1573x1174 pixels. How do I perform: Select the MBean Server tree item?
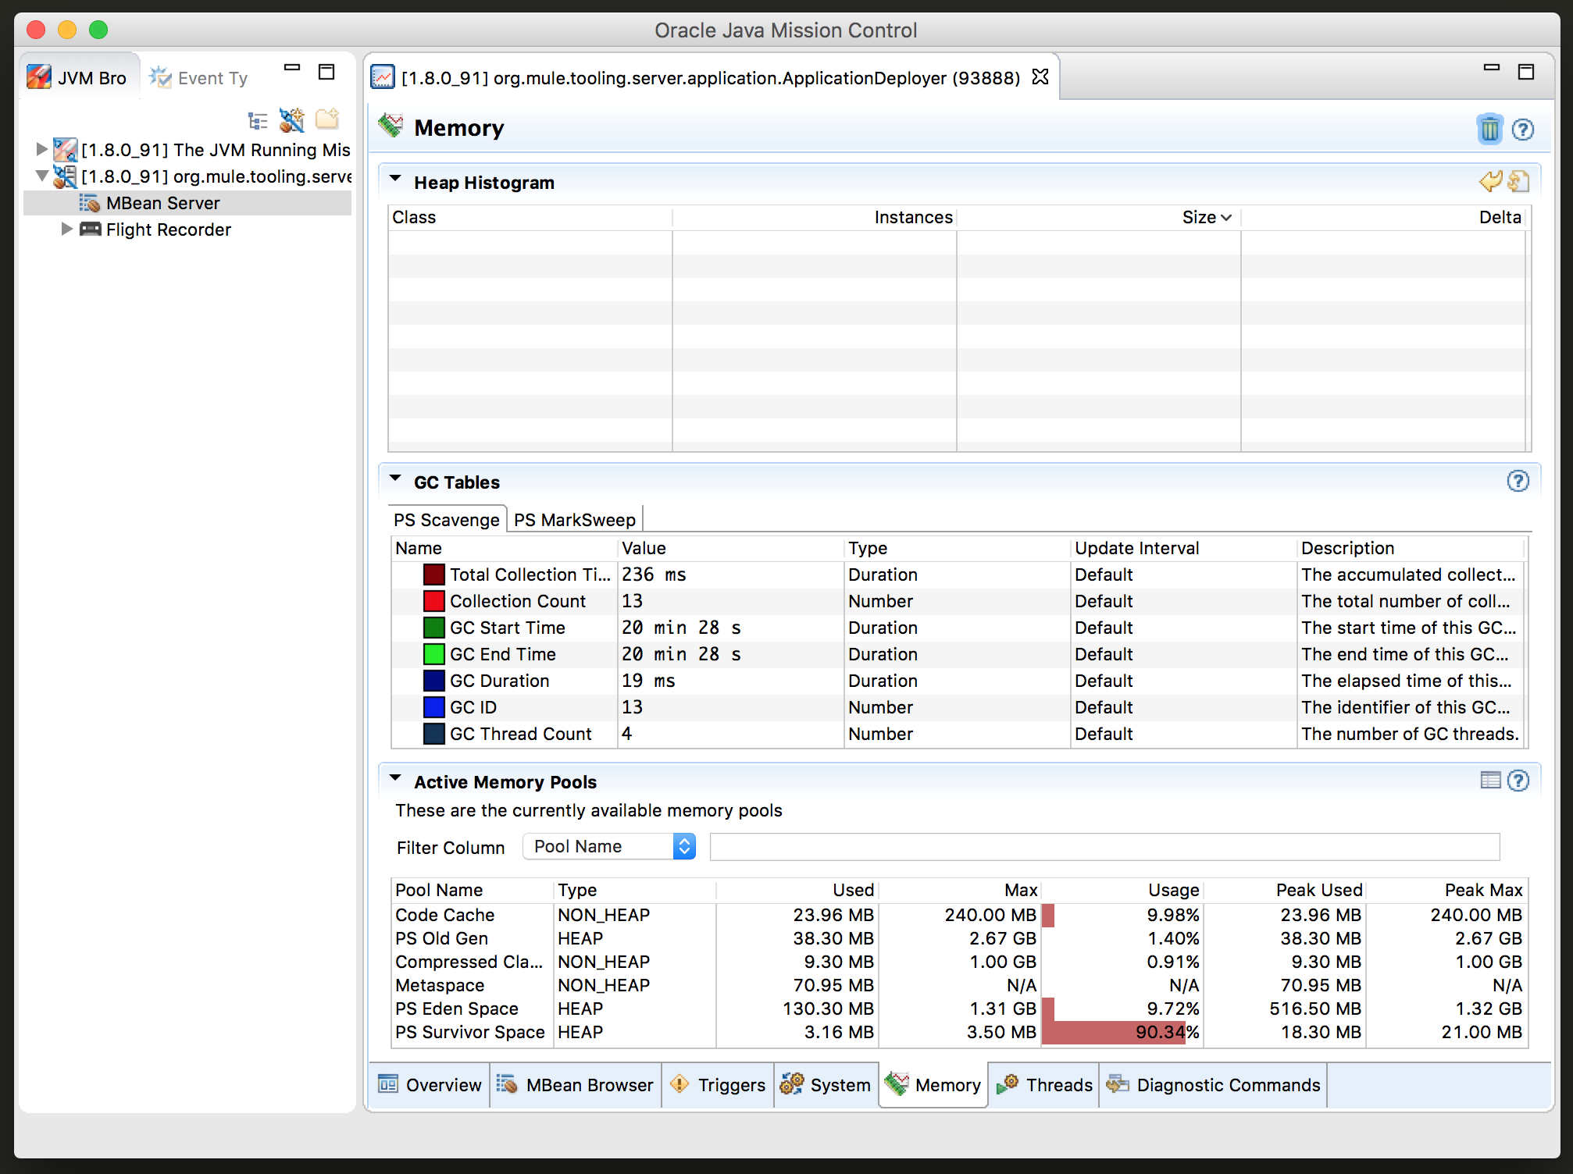coord(187,203)
